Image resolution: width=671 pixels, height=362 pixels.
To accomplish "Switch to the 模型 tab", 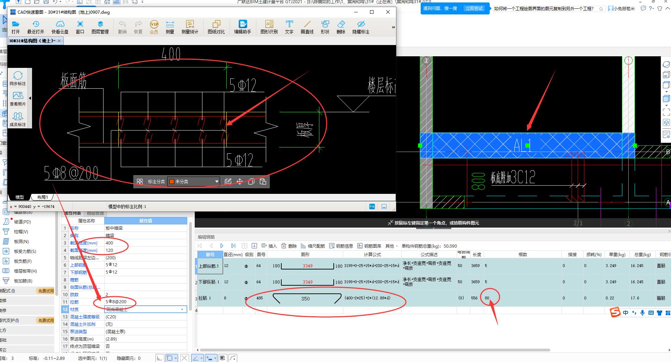I will pos(20,197).
